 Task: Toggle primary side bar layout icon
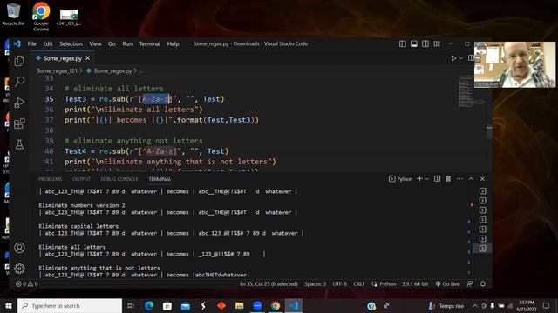click(x=403, y=43)
